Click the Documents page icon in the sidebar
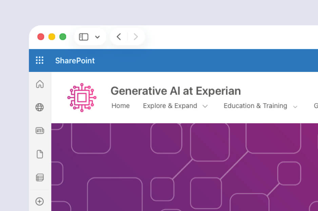This screenshot has width=318, height=211. 40,154
